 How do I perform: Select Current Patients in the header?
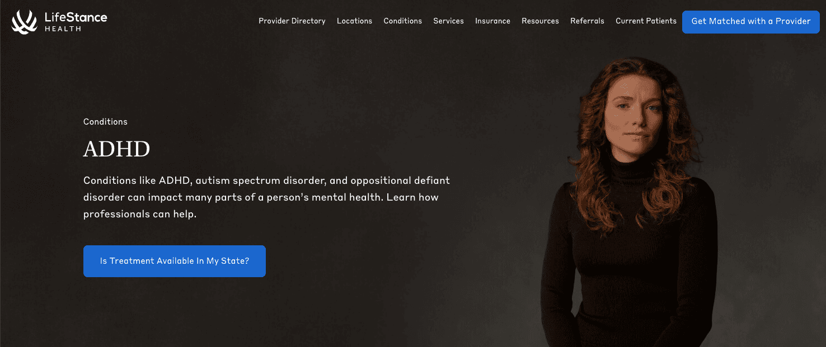pyautogui.click(x=646, y=21)
